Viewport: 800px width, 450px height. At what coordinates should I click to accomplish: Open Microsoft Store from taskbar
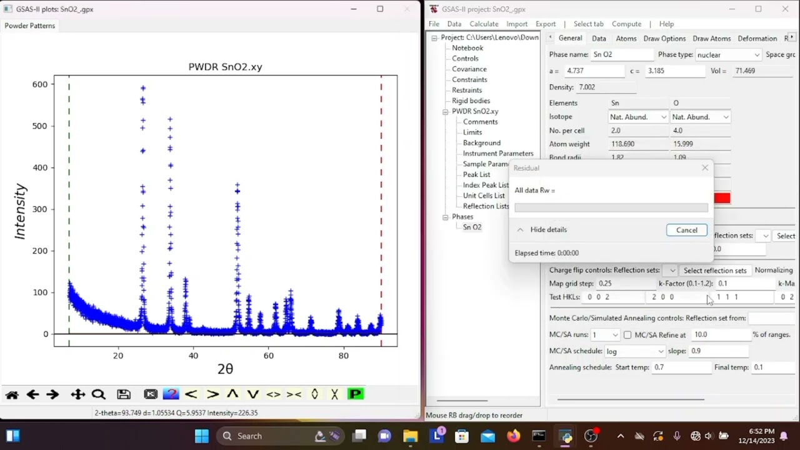coord(462,436)
